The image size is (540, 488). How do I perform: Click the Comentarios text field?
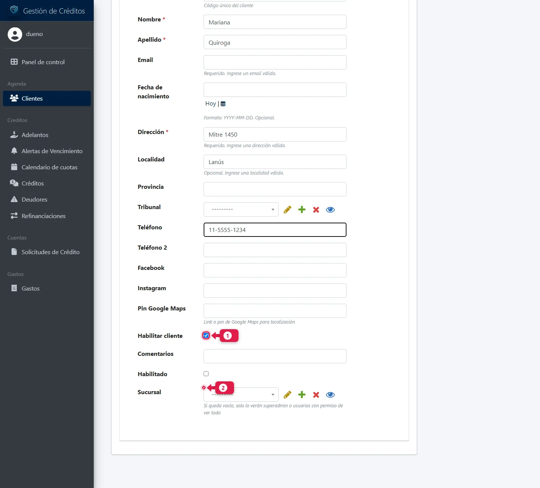coord(275,356)
